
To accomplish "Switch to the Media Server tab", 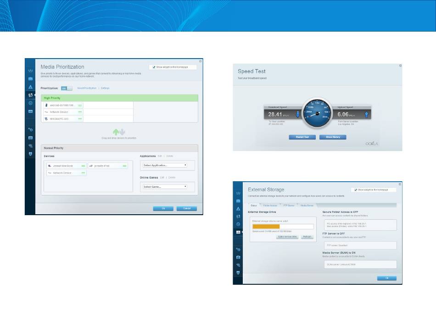I will pyautogui.click(x=307, y=206).
